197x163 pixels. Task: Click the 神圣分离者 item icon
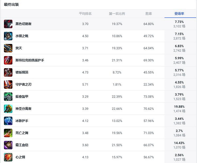pyautogui.click(x=8, y=109)
